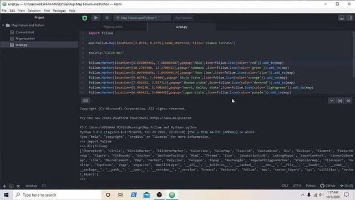The image size is (355, 200).
Task: Open Task View on the taskbar
Action: [x=120, y=195]
